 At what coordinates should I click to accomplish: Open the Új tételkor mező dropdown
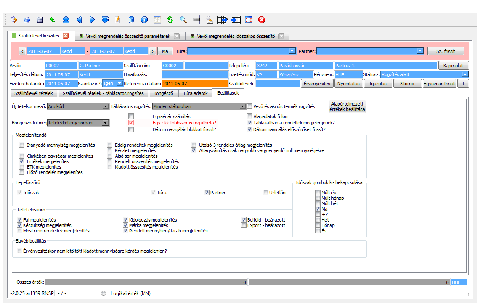tap(105, 106)
